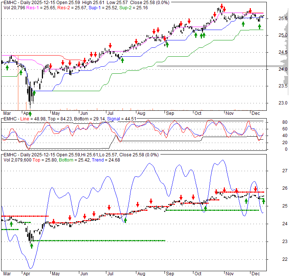
Task: Click the Oct label on the bottom time axis
Action: [198, 274]
